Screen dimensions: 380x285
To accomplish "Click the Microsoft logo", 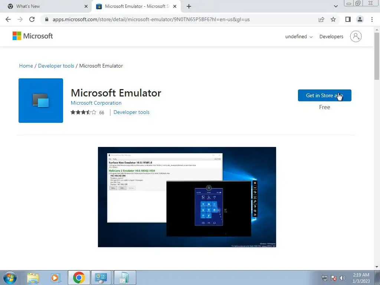I will tap(33, 36).
